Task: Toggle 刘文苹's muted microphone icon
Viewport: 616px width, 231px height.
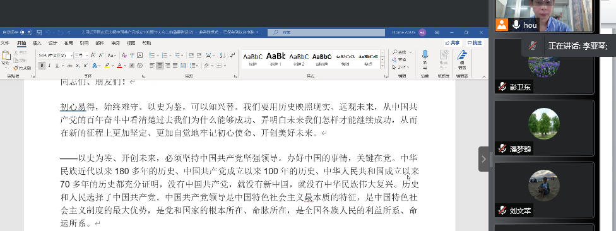Action: [502, 211]
